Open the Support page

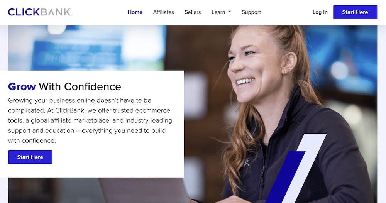click(251, 12)
